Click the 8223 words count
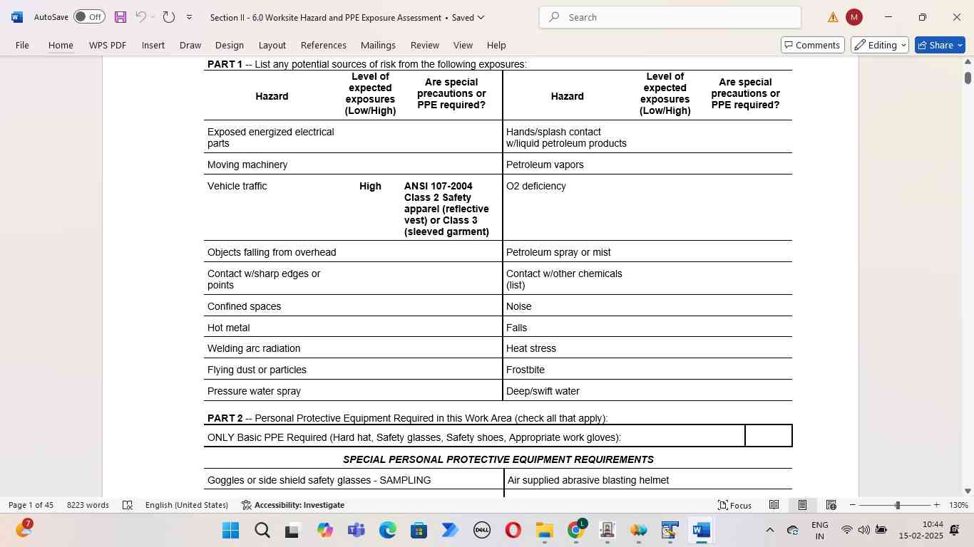Screen dimensions: 974x547 [x=88, y=505]
